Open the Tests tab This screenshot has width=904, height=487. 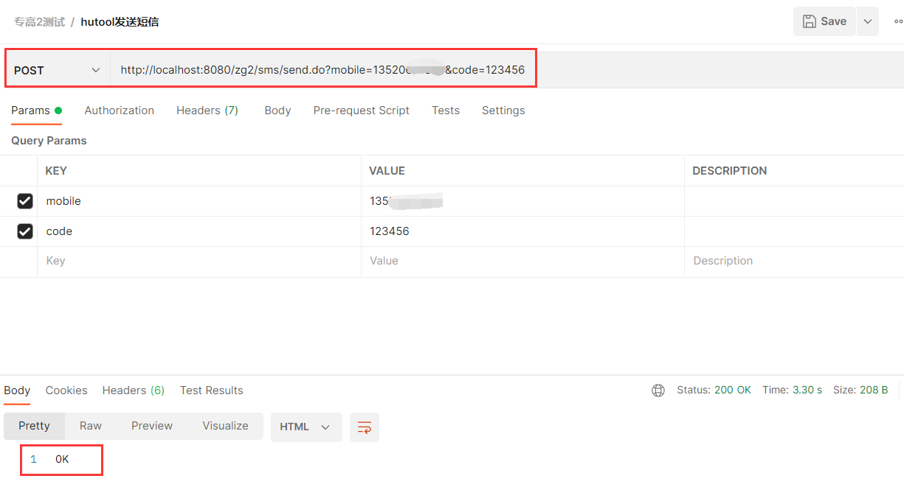[446, 111]
